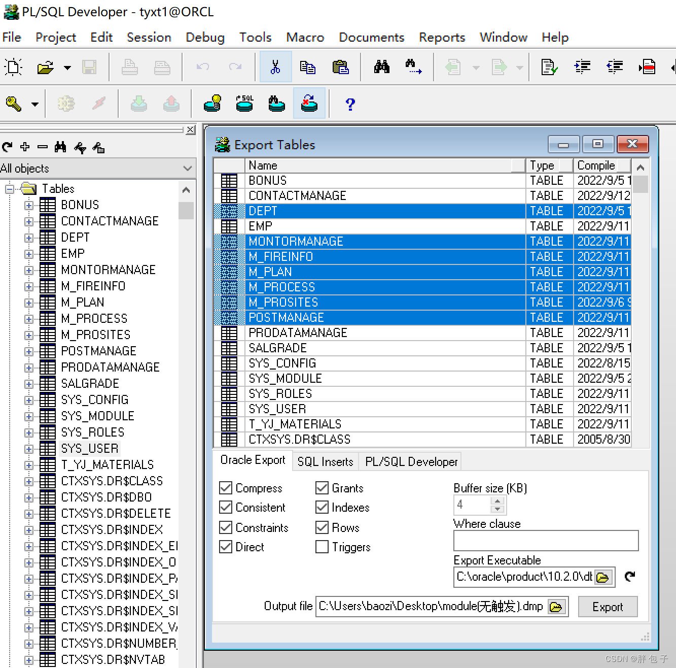Screen dimensions: 676x668
Task: Open a new SQL Window via its icon
Action: point(244,104)
